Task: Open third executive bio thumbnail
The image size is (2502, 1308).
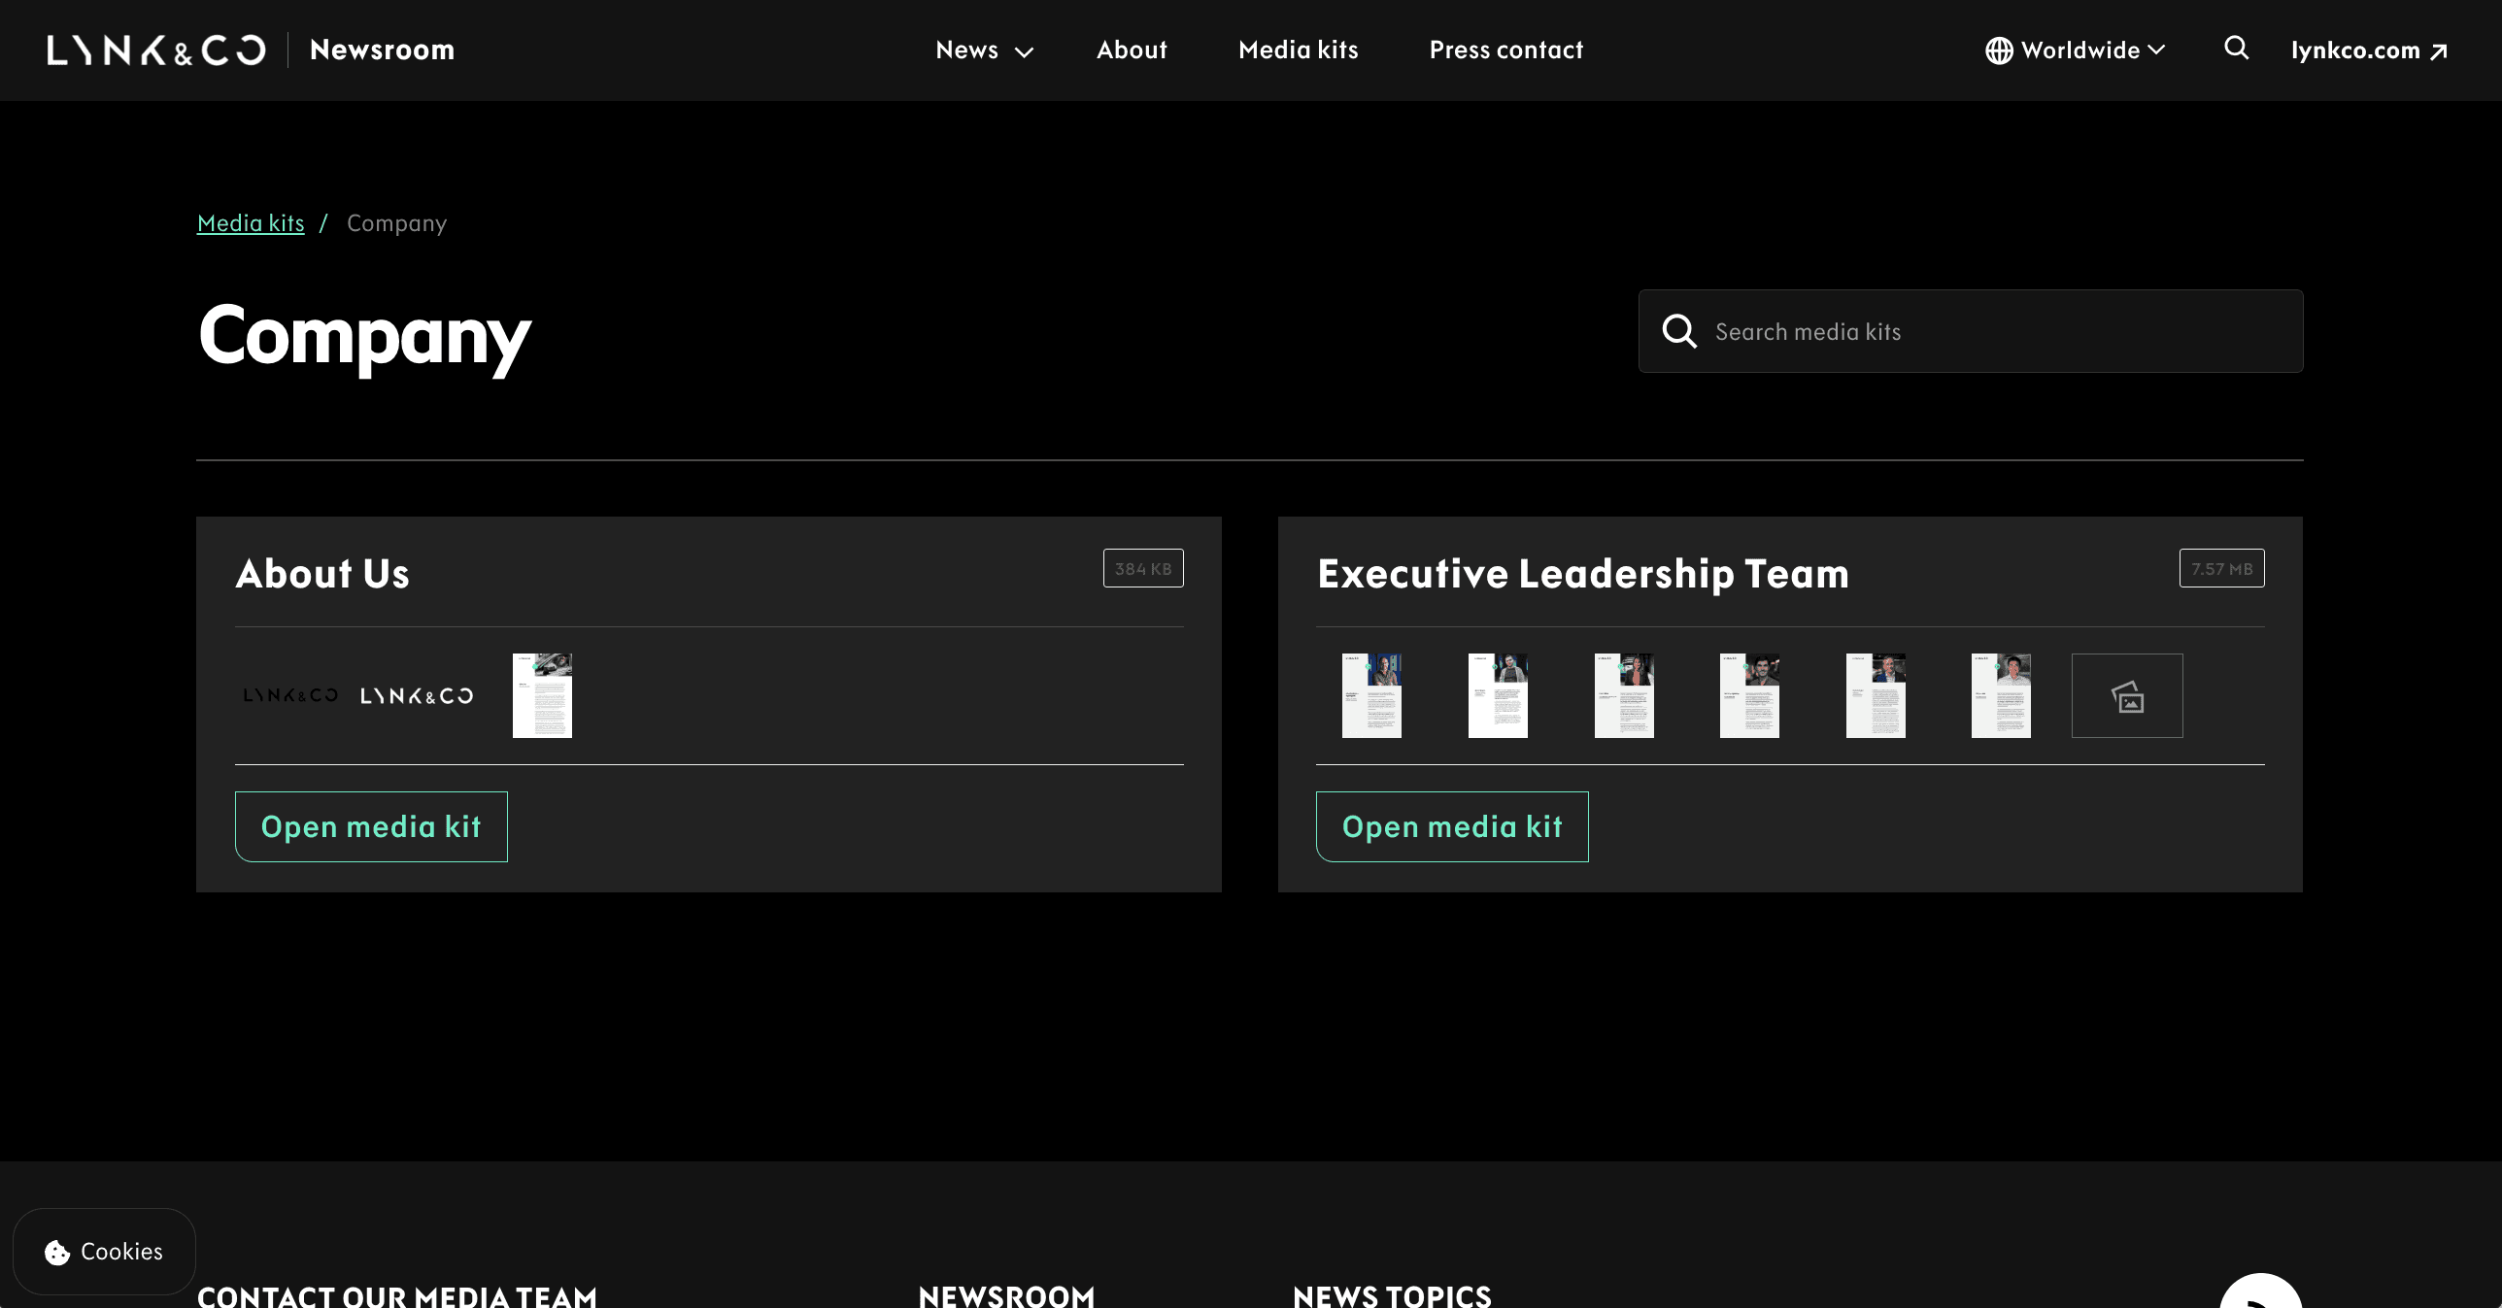Action: [1624, 695]
